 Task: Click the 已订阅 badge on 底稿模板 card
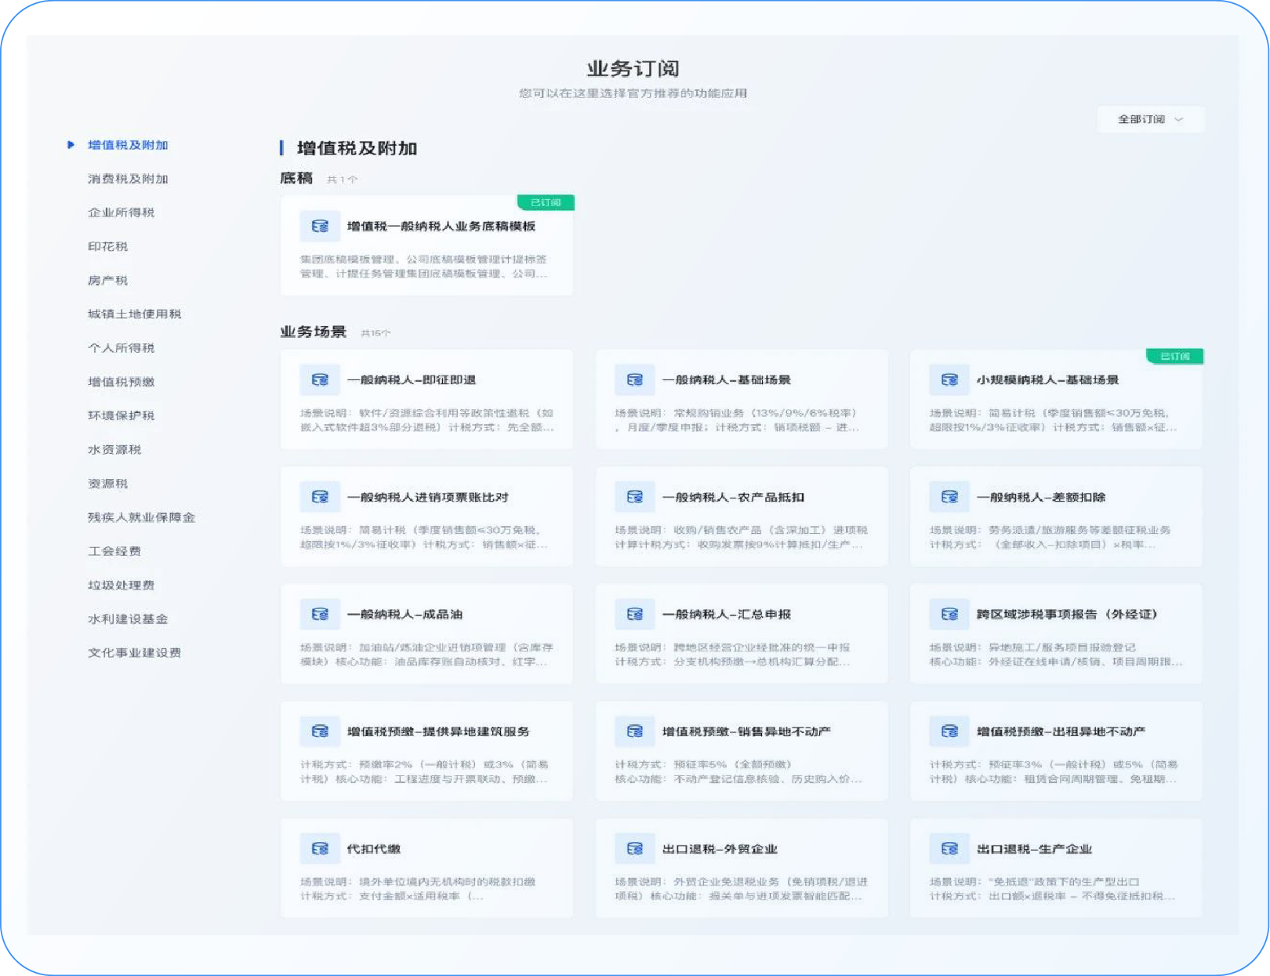546,203
